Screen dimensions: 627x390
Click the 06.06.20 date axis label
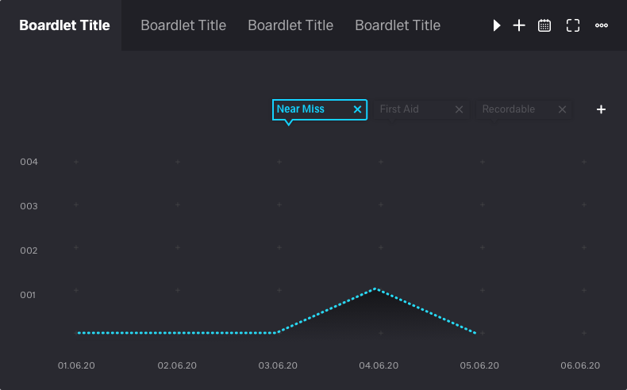[580, 365]
